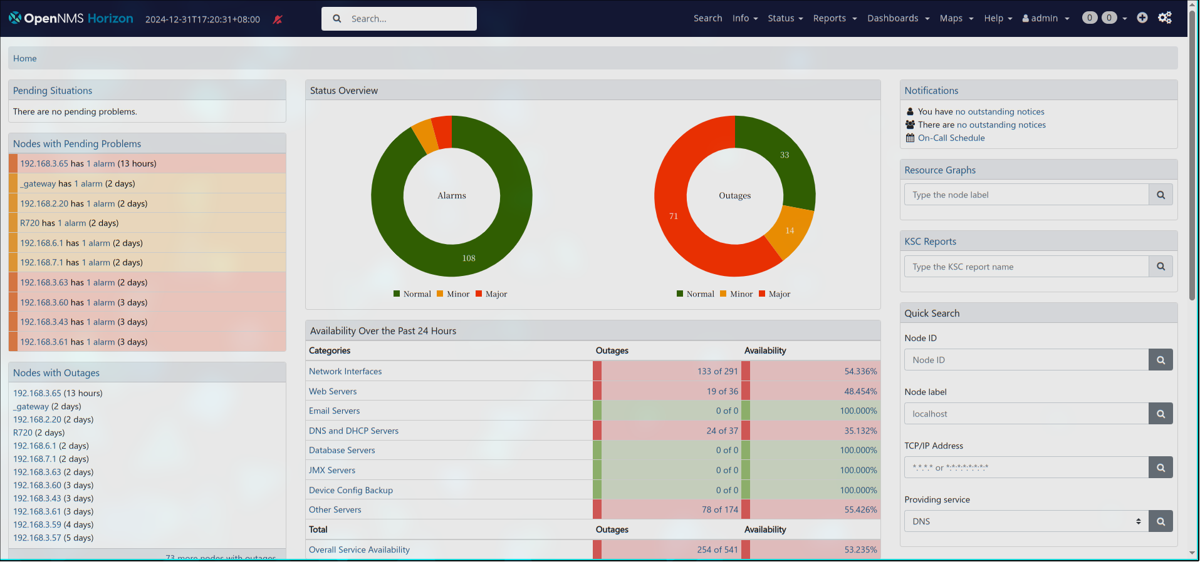Image resolution: width=1200 pixels, height=562 pixels.
Task: Click the TCP/IP Address search magnifier button
Action: coord(1161,467)
